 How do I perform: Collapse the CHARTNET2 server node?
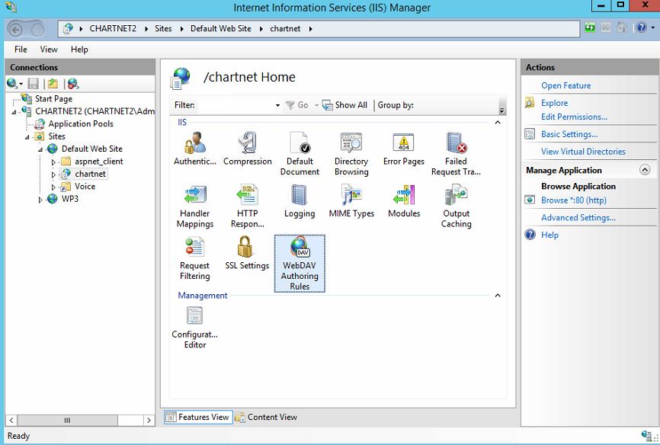click(x=14, y=112)
